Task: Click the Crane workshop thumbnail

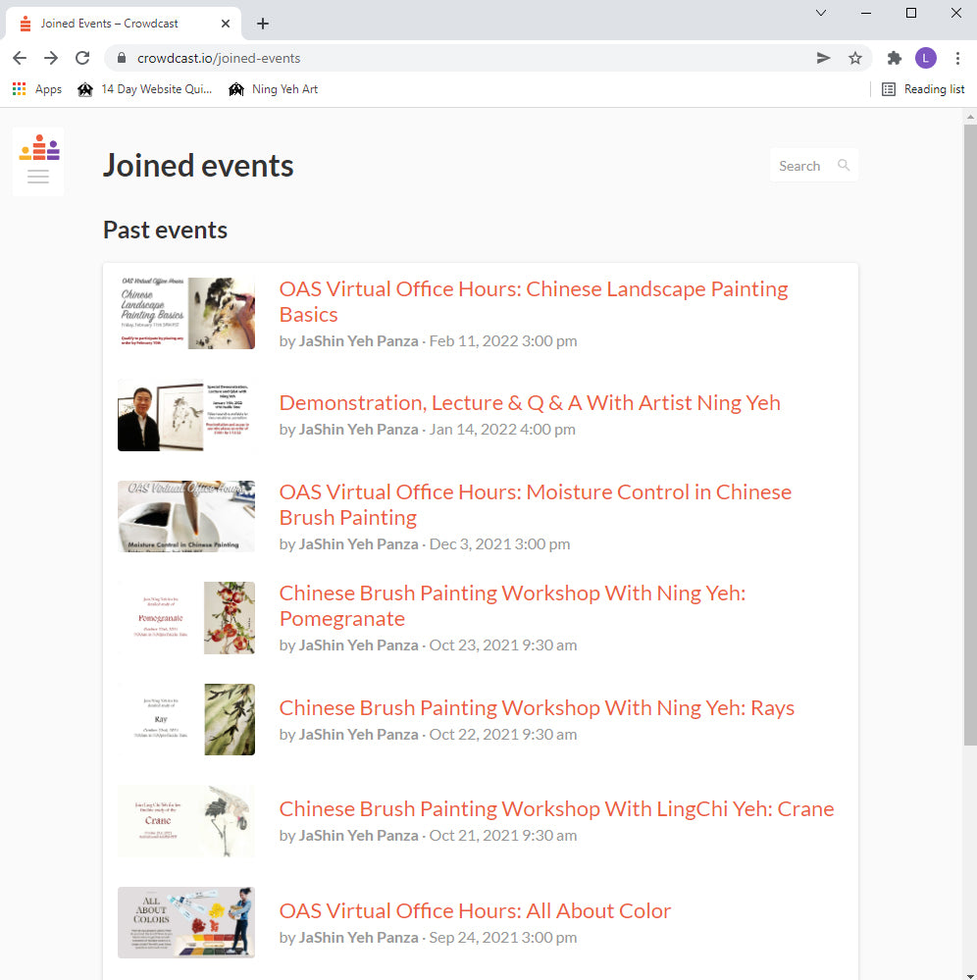Action: 186,821
